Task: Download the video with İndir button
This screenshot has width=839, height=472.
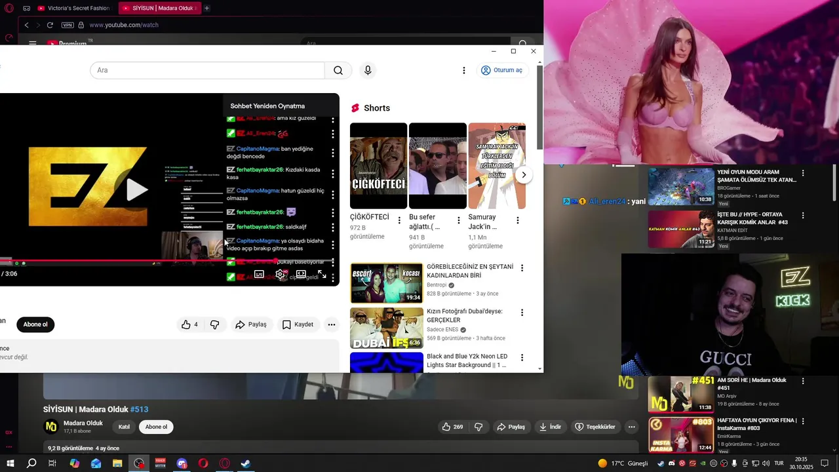Action: click(x=550, y=427)
